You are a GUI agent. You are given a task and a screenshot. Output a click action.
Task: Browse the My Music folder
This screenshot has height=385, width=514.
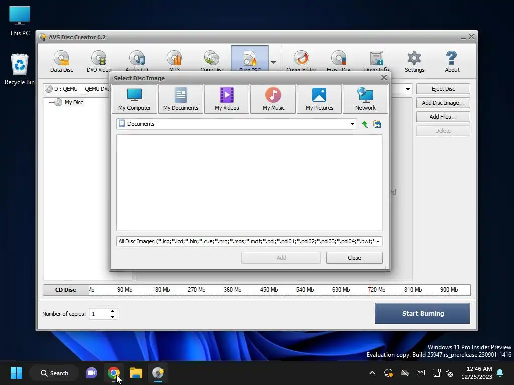(273, 99)
